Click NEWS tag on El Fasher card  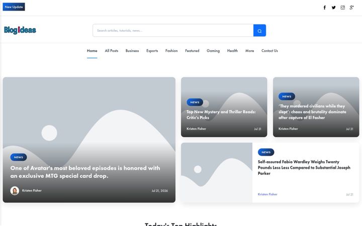point(287,96)
